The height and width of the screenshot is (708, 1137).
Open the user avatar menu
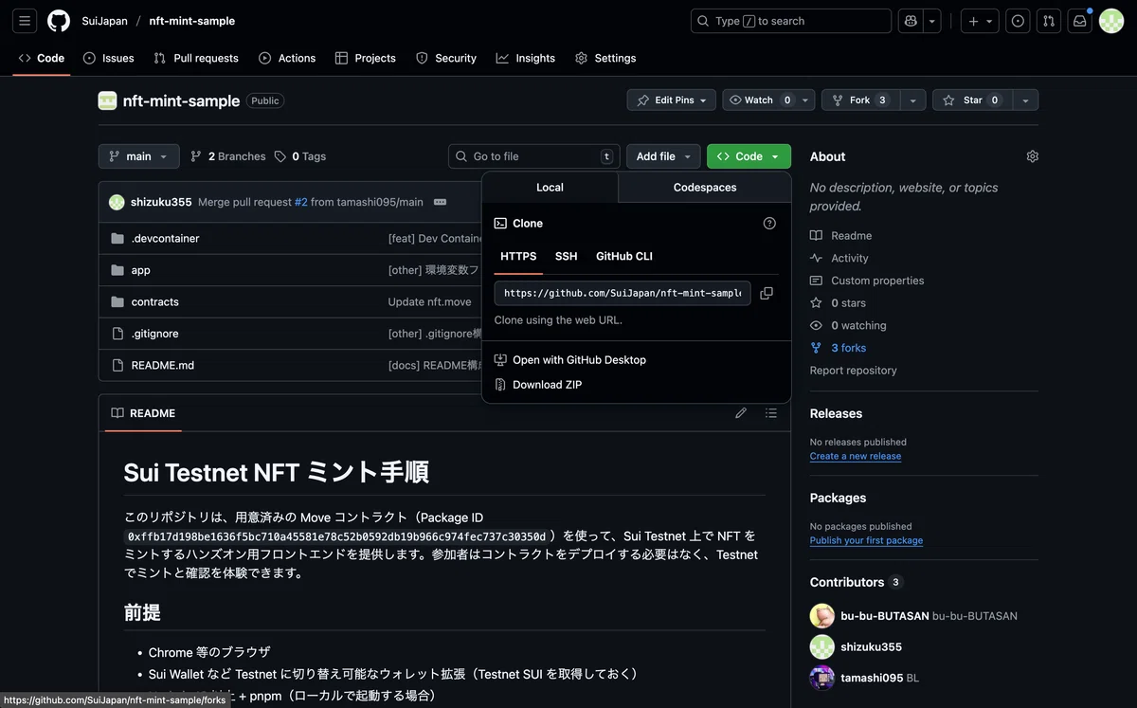[x=1111, y=21]
